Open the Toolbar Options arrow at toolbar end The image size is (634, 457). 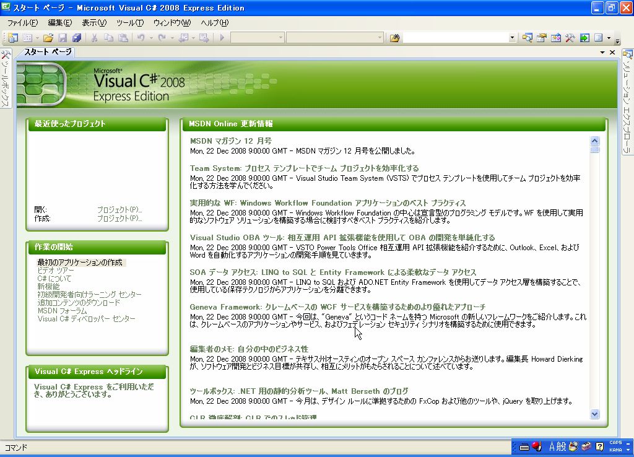coord(617,40)
